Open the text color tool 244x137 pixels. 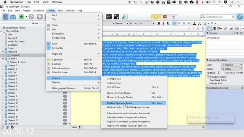pos(194,24)
